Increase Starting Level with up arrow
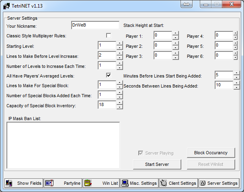This screenshot has width=244, height=192. pyautogui.click(x=119, y=43)
